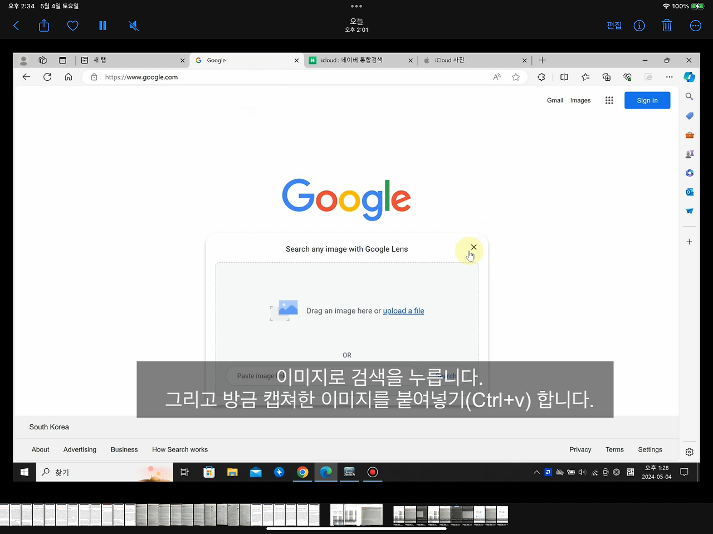The height and width of the screenshot is (534, 713).
Task: Open the sidebar Drop paper plane icon
Action: 690,211
